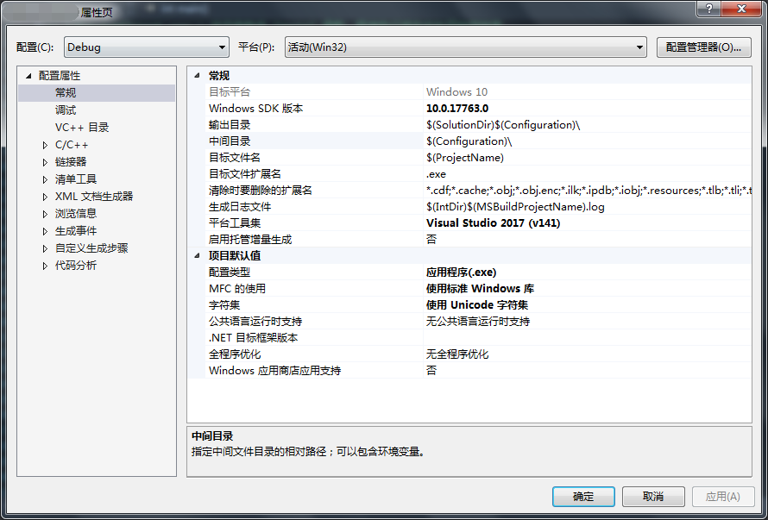Collapse the 项目默认值 property group
The image size is (768, 520).
198,255
